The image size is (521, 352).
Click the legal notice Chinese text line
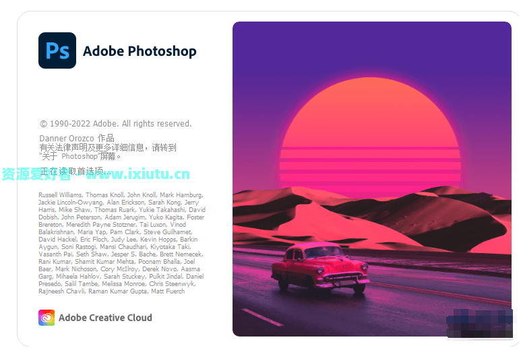point(108,147)
